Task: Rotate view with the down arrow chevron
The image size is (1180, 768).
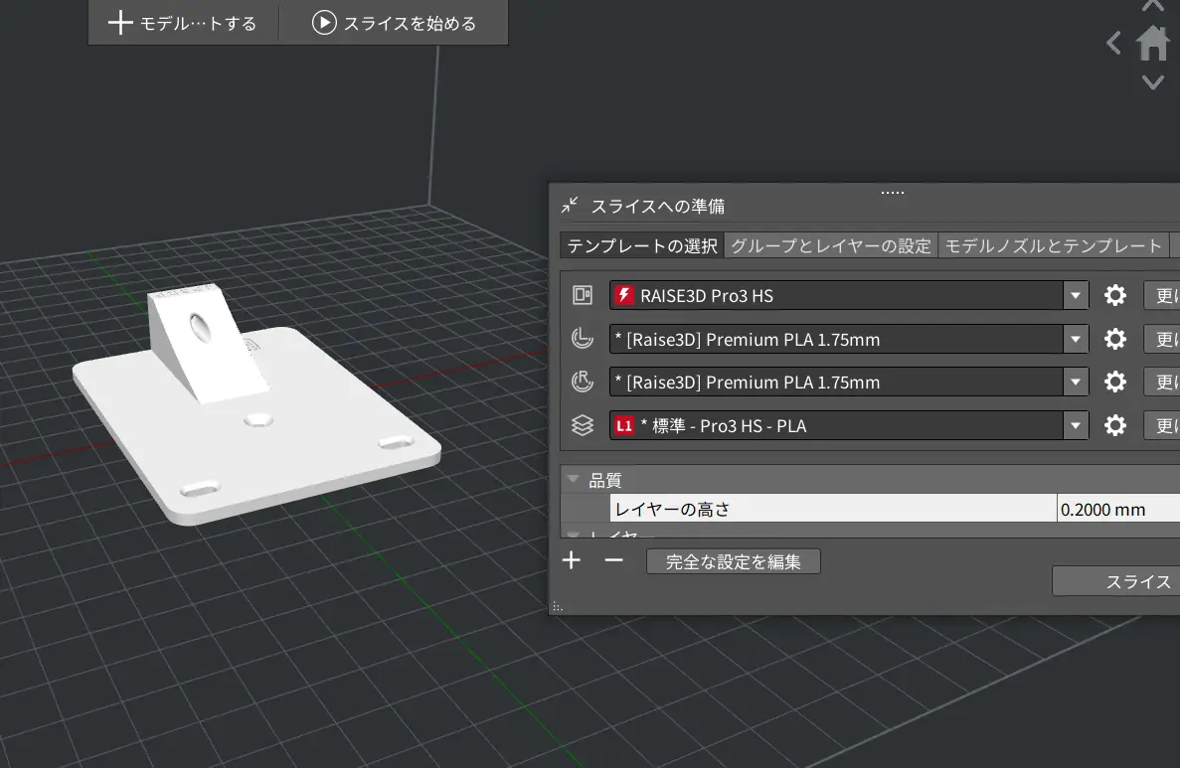Action: click(1152, 82)
